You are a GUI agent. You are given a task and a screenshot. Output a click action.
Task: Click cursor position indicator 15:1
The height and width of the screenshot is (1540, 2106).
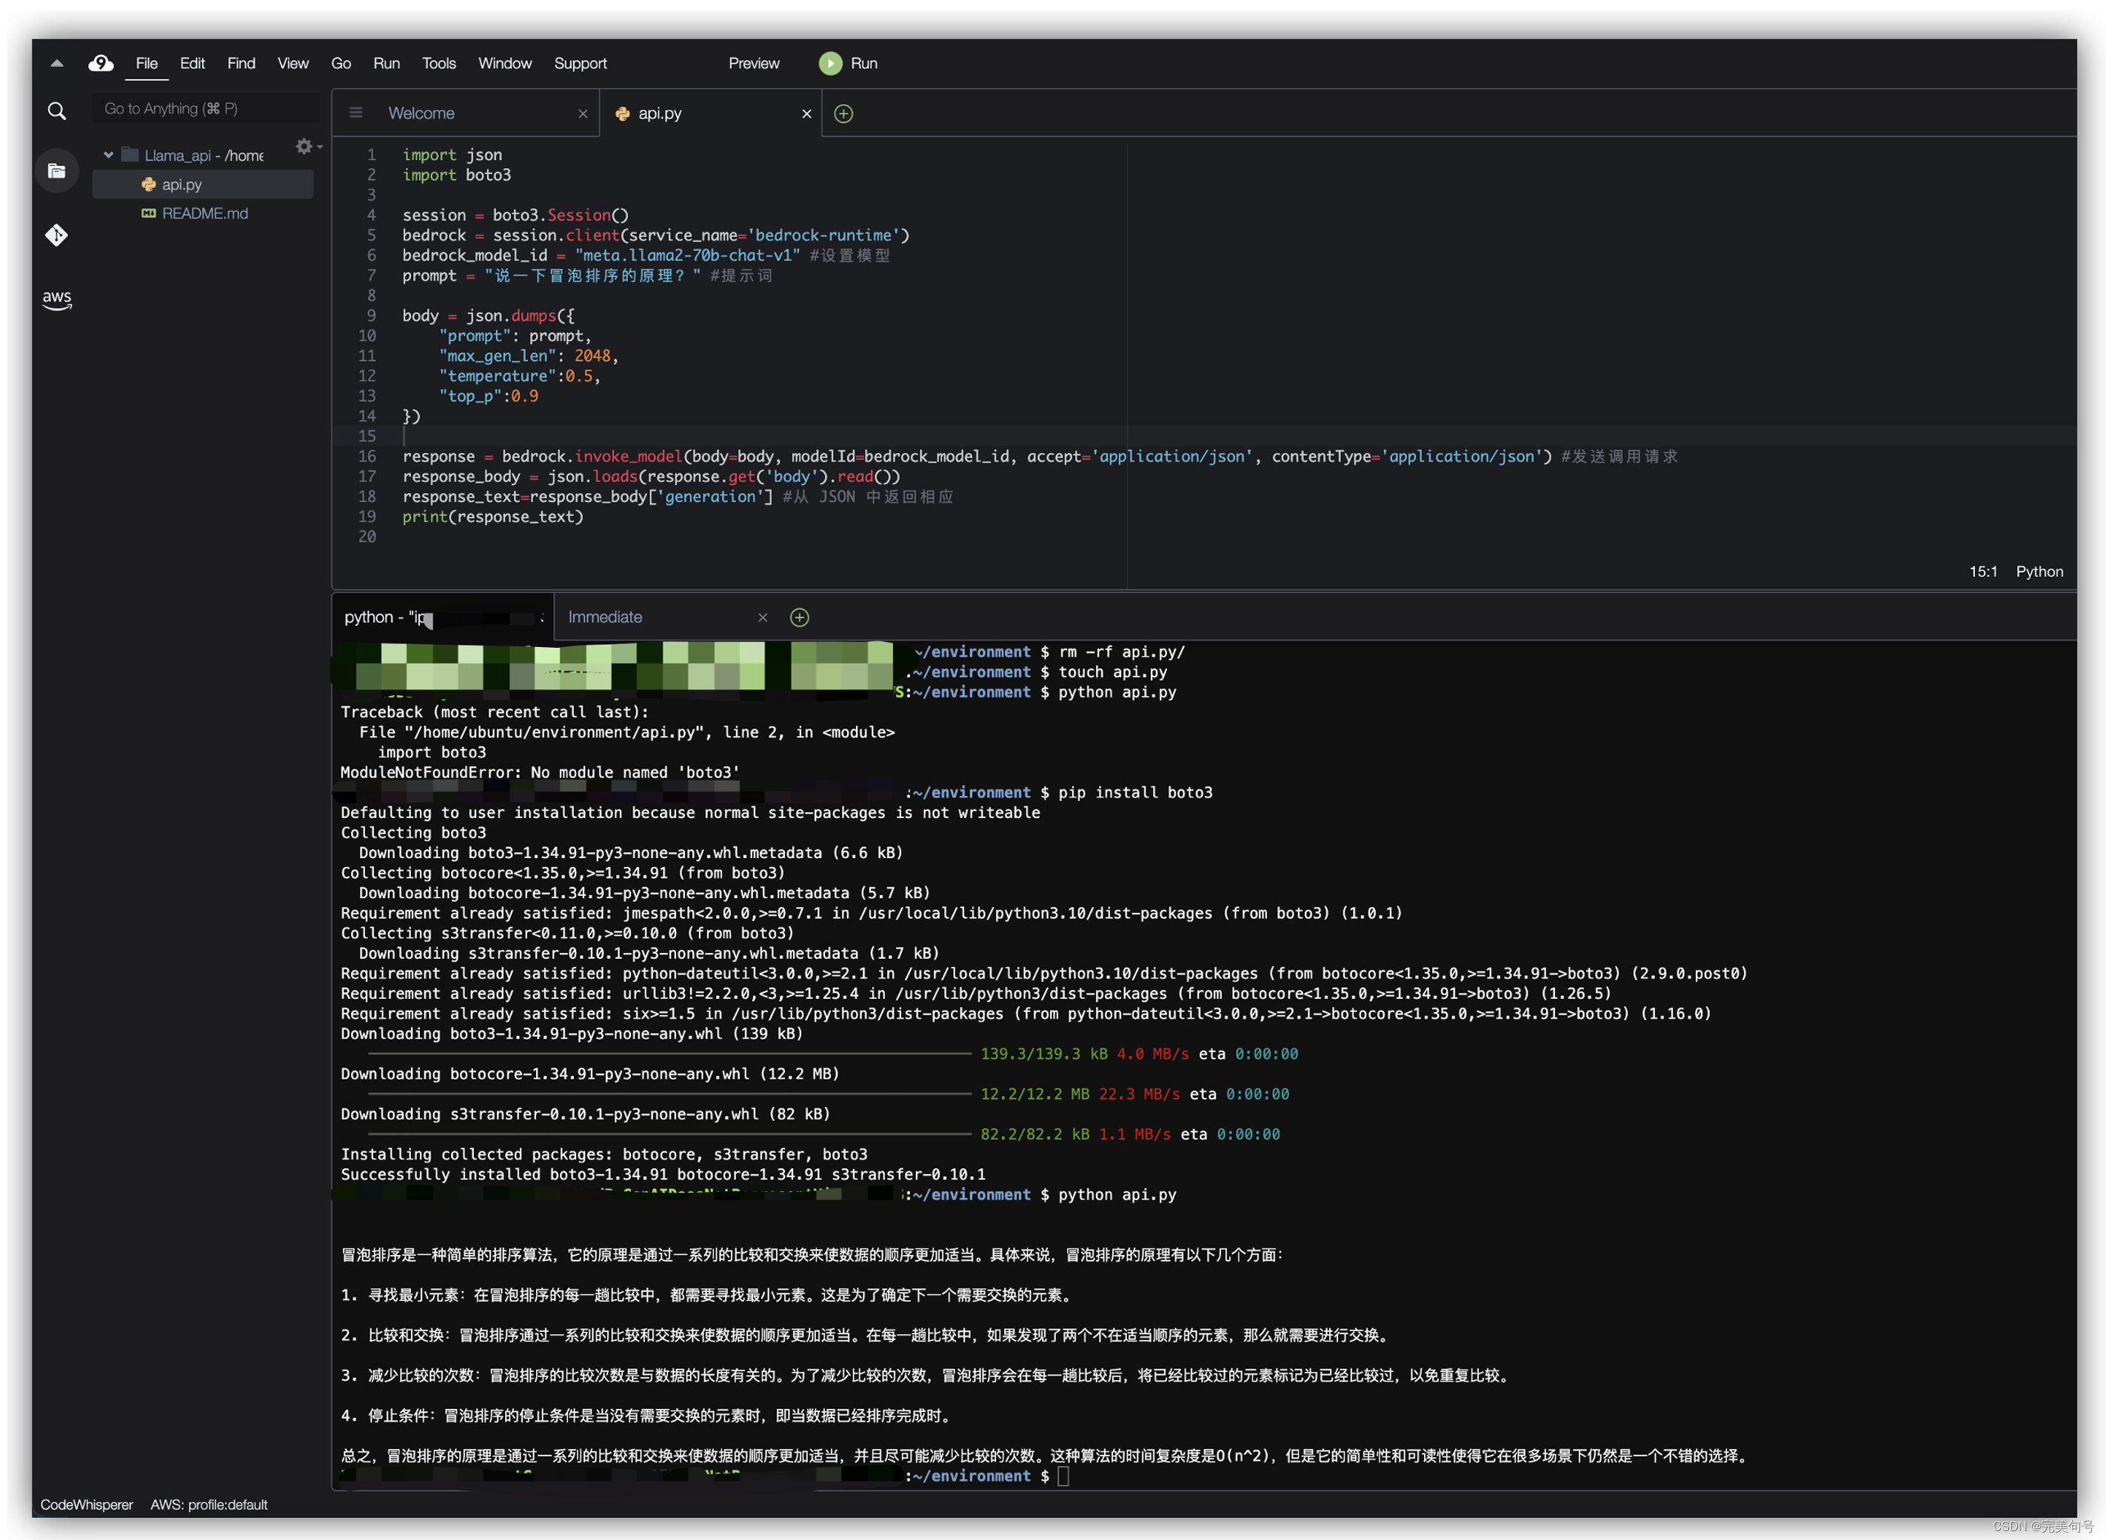coord(1982,572)
